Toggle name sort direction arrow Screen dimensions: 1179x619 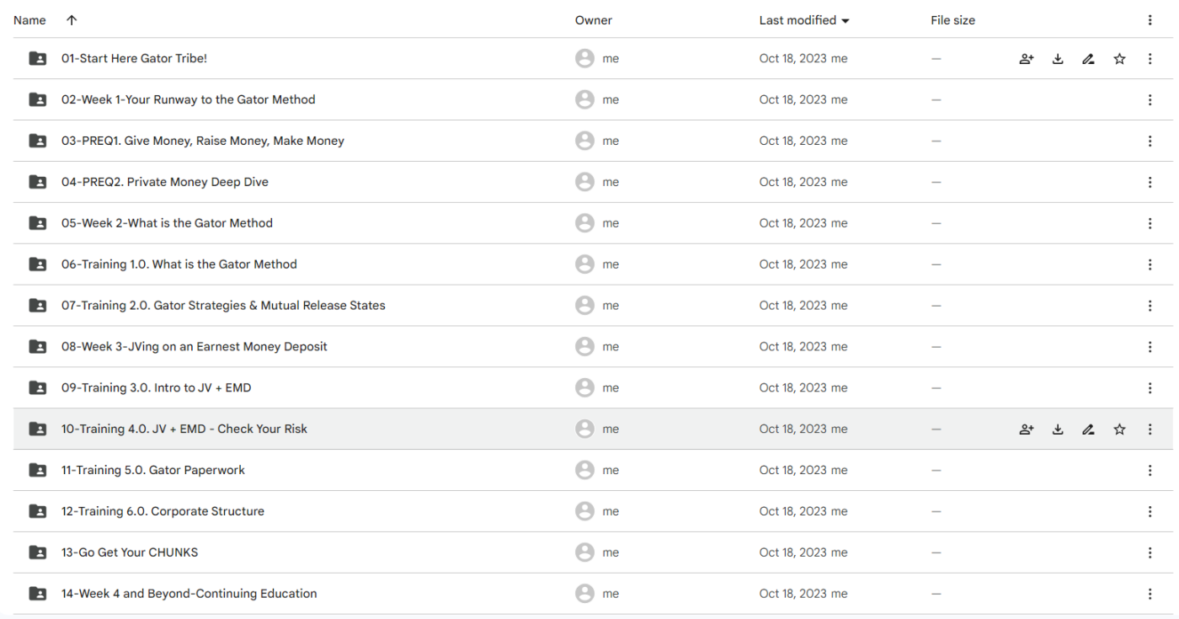tap(72, 20)
